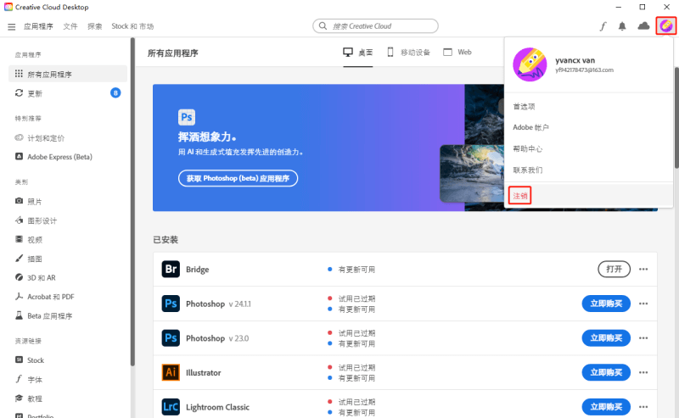The width and height of the screenshot is (679, 418).
Task: Choose 首选项 in the account menu
Action: point(525,107)
